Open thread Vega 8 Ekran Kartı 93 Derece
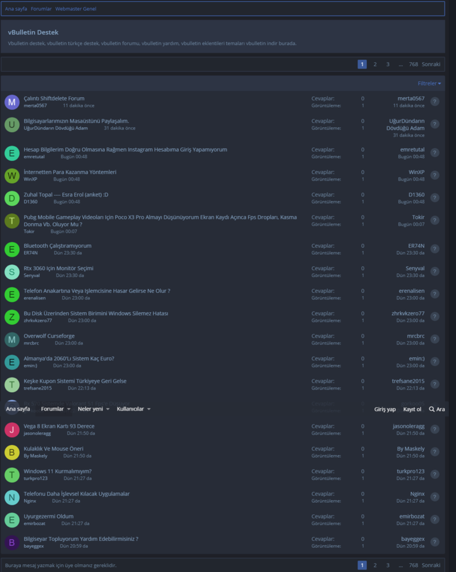The image size is (456, 572). (x=59, y=426)
